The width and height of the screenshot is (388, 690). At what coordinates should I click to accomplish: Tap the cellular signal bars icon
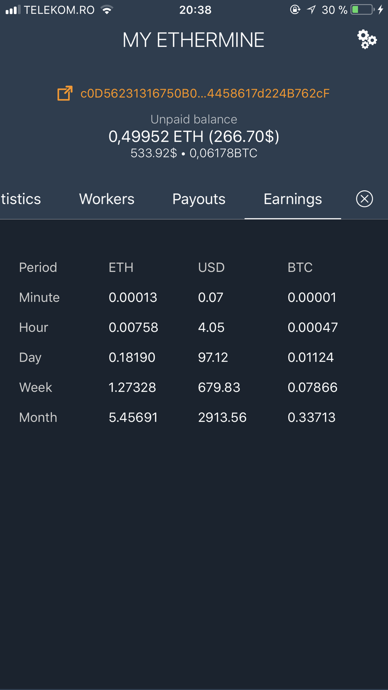13,10
